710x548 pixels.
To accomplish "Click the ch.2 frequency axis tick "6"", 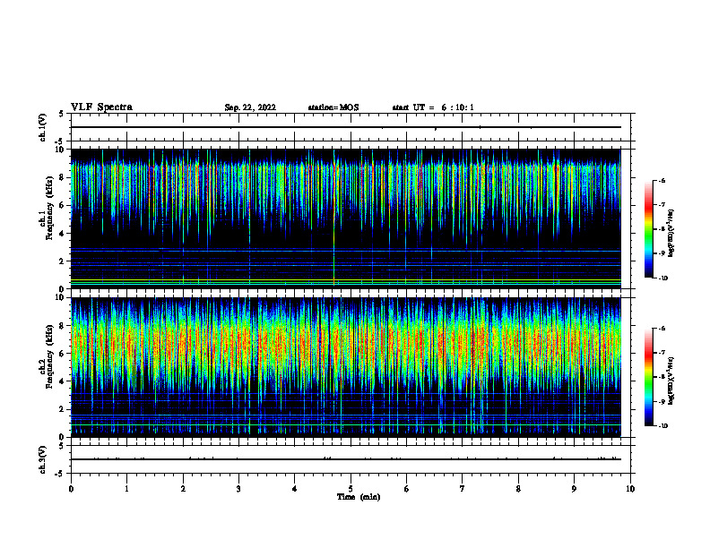I will 62,354.
